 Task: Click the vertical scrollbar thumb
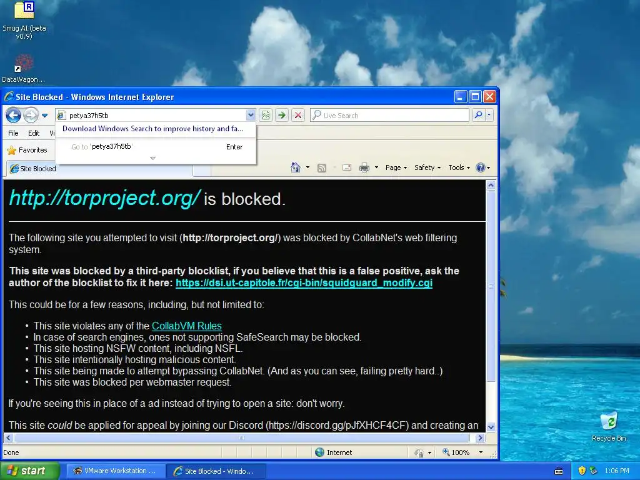tap(491, 286)
